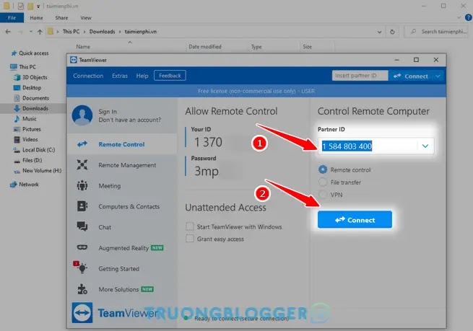The width and height of the screenshot is (473, 331).
Task: Click the Getting Started lightbulb icon
Action: [x=81, y=268]
